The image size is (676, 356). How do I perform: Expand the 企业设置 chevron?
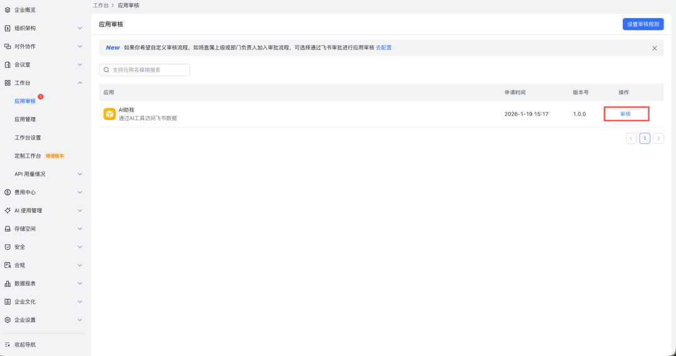pos(79,320)
